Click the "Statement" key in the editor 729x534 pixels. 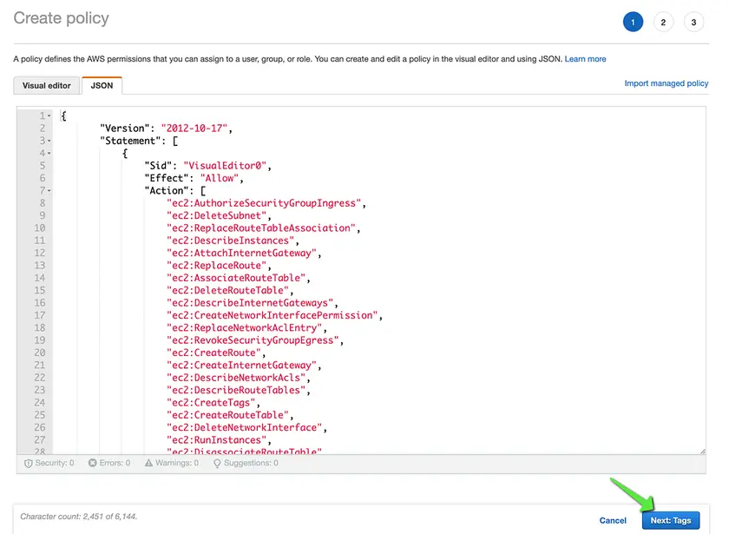[x=131, y=141]
